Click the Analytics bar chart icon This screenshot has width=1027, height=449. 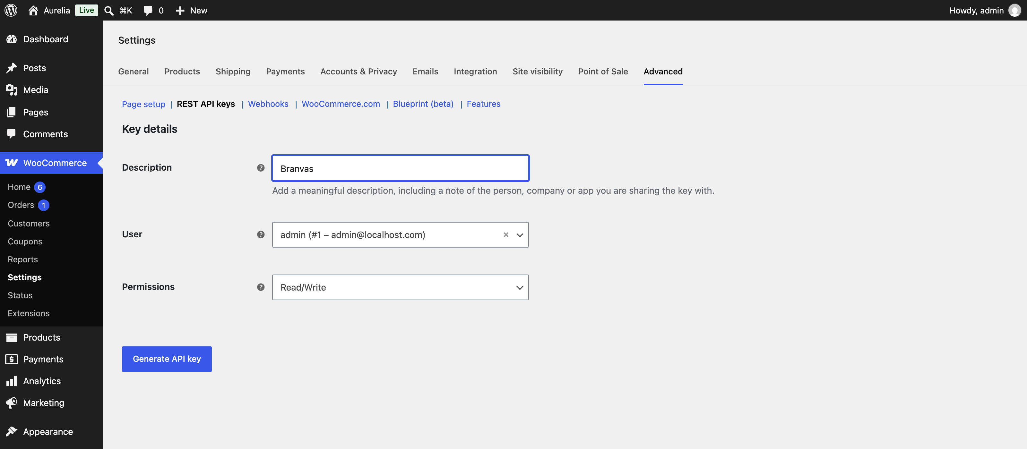pyautogui.click(x=12, y=381)
